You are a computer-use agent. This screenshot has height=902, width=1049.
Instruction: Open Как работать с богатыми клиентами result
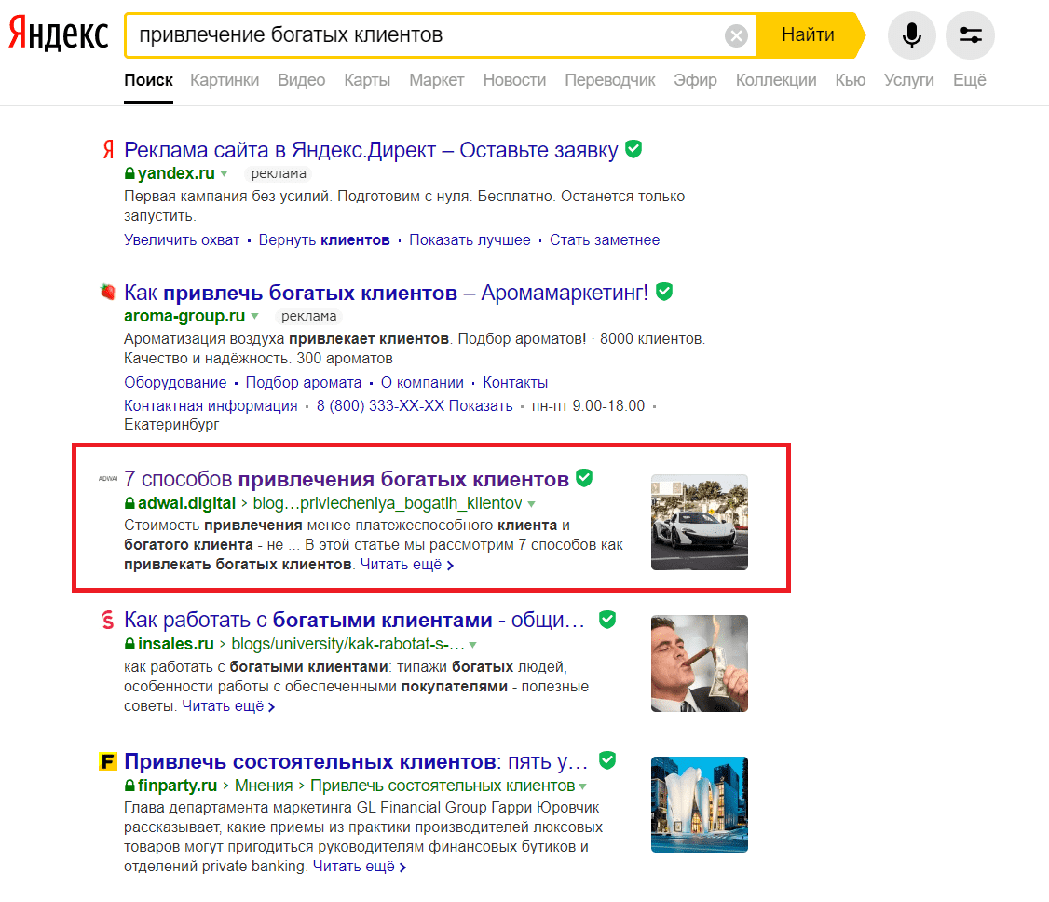click(x=355, y=621)
